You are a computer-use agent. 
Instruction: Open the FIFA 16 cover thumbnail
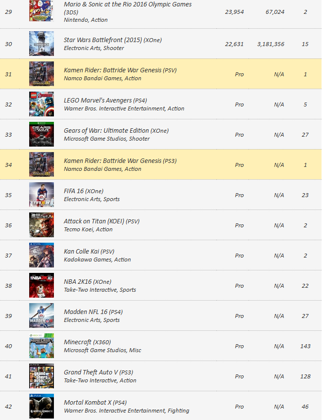[x=42, y=195]
